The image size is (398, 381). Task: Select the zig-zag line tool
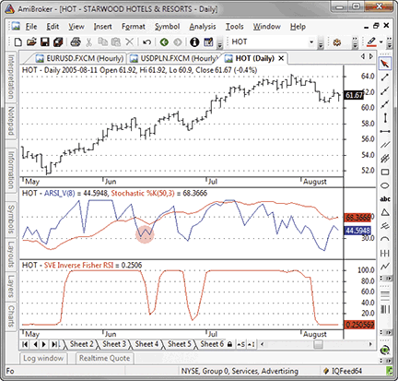click(x=385, y=266)
